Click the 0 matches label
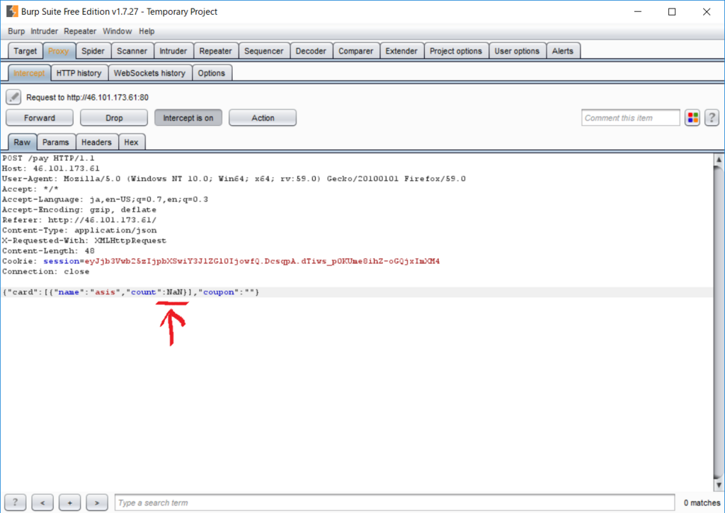Screen dimensions: 725x513 coord(702,502)
